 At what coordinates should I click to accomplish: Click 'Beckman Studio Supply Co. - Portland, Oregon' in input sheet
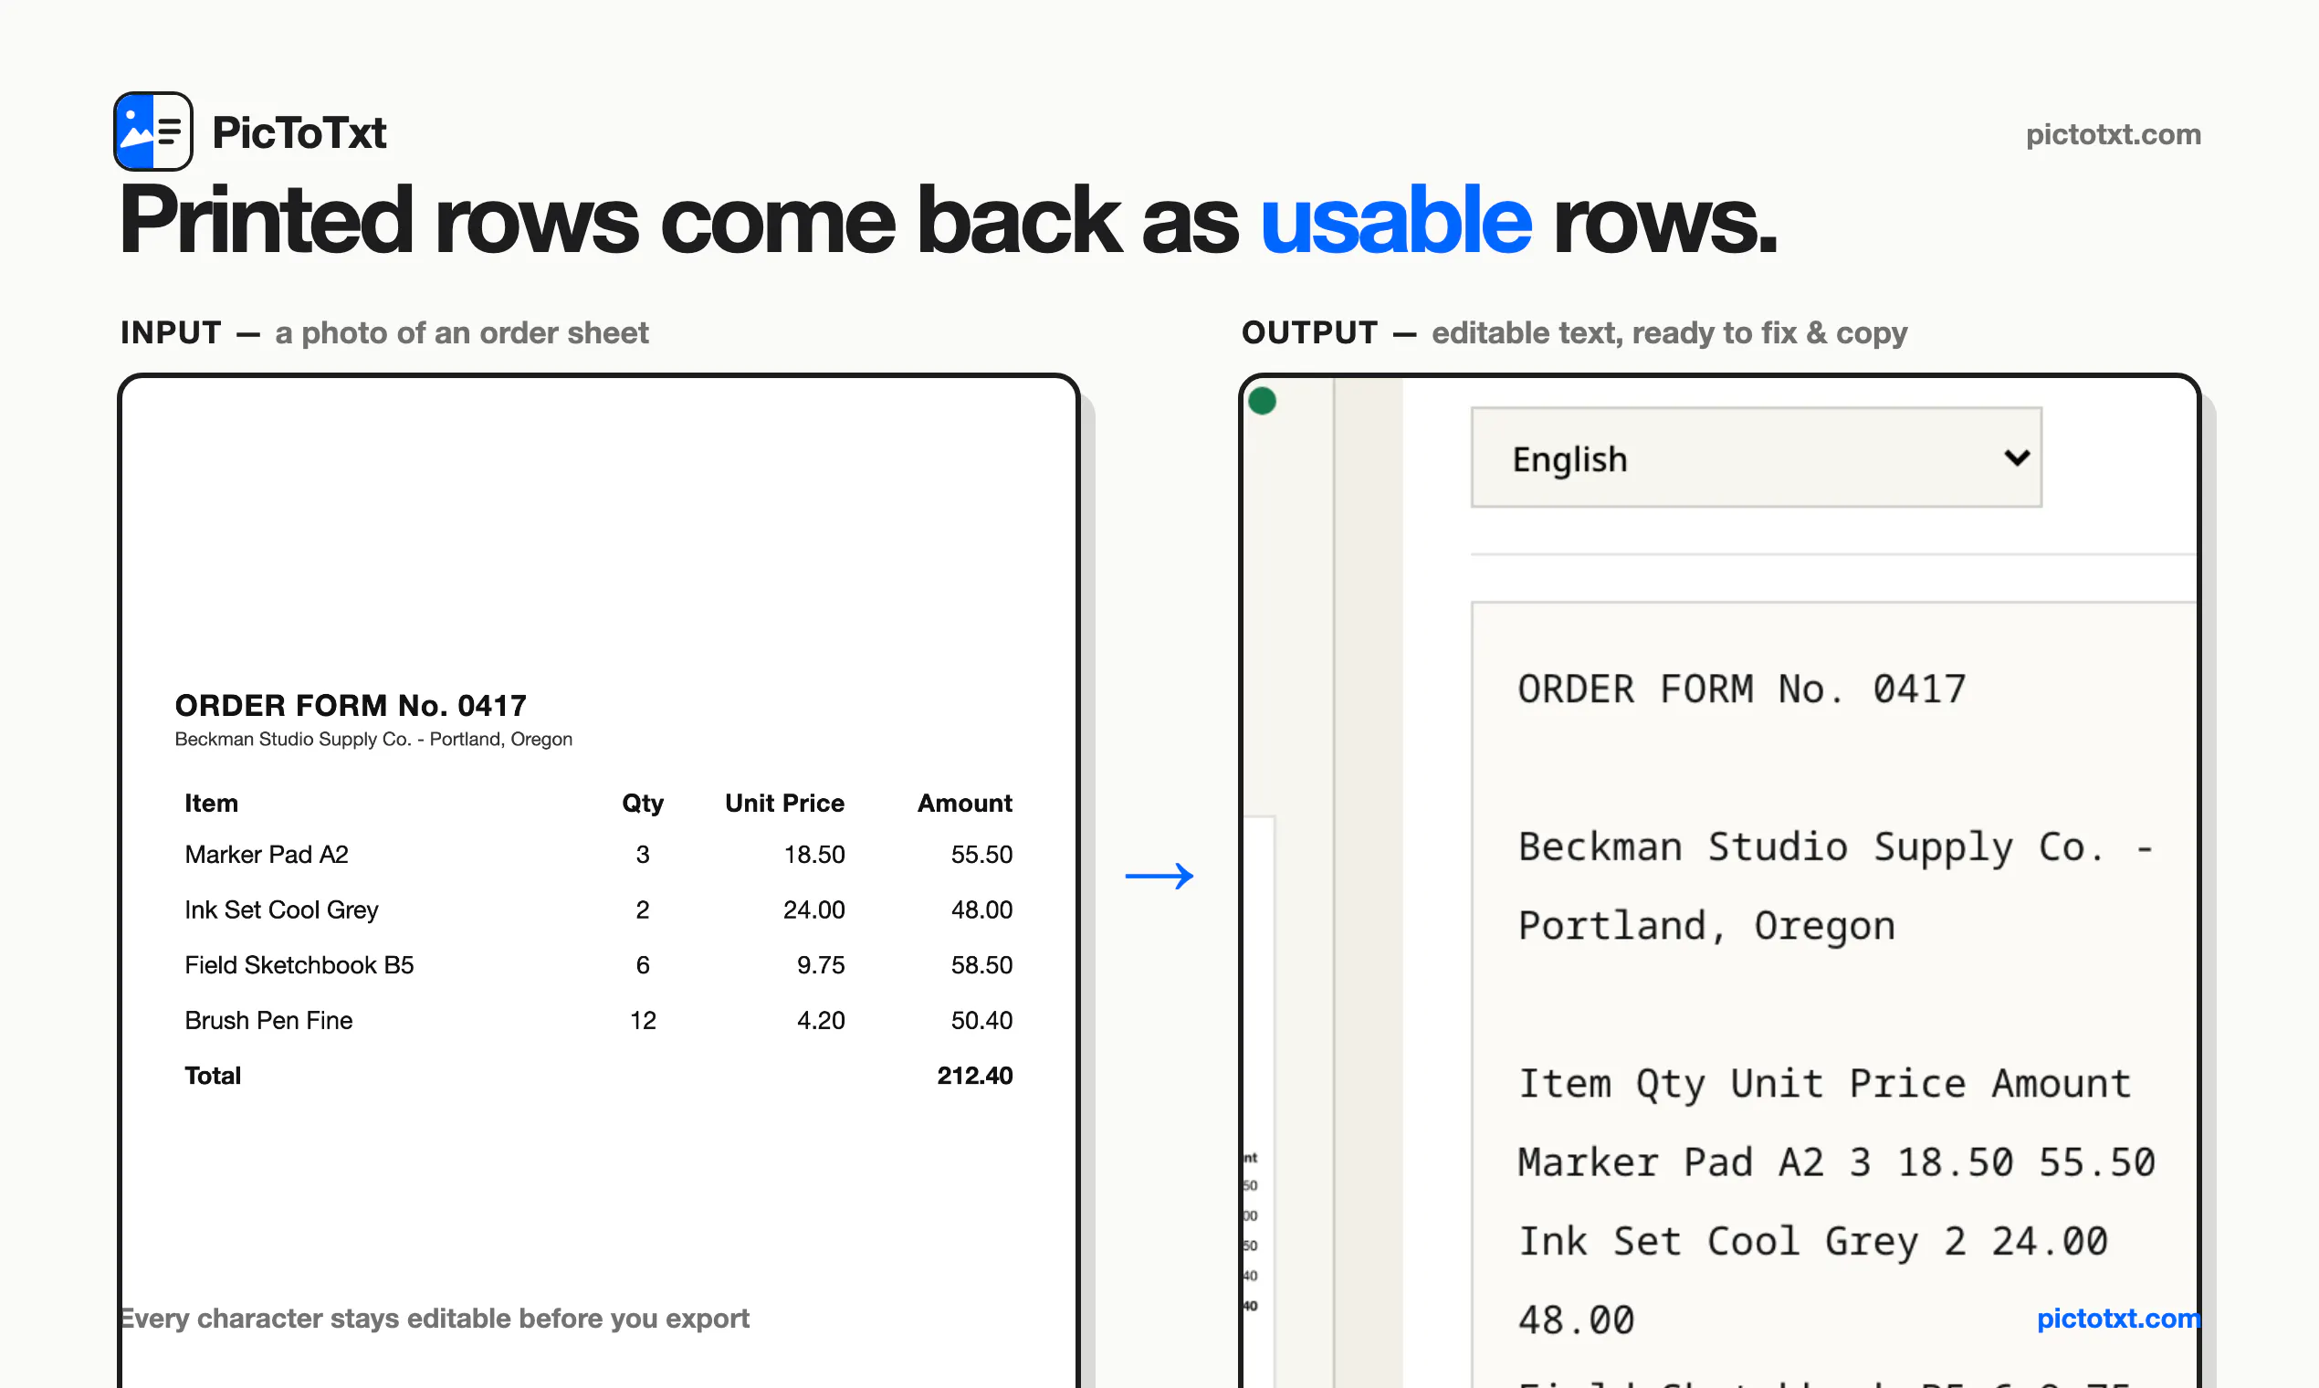pos(373,739)
